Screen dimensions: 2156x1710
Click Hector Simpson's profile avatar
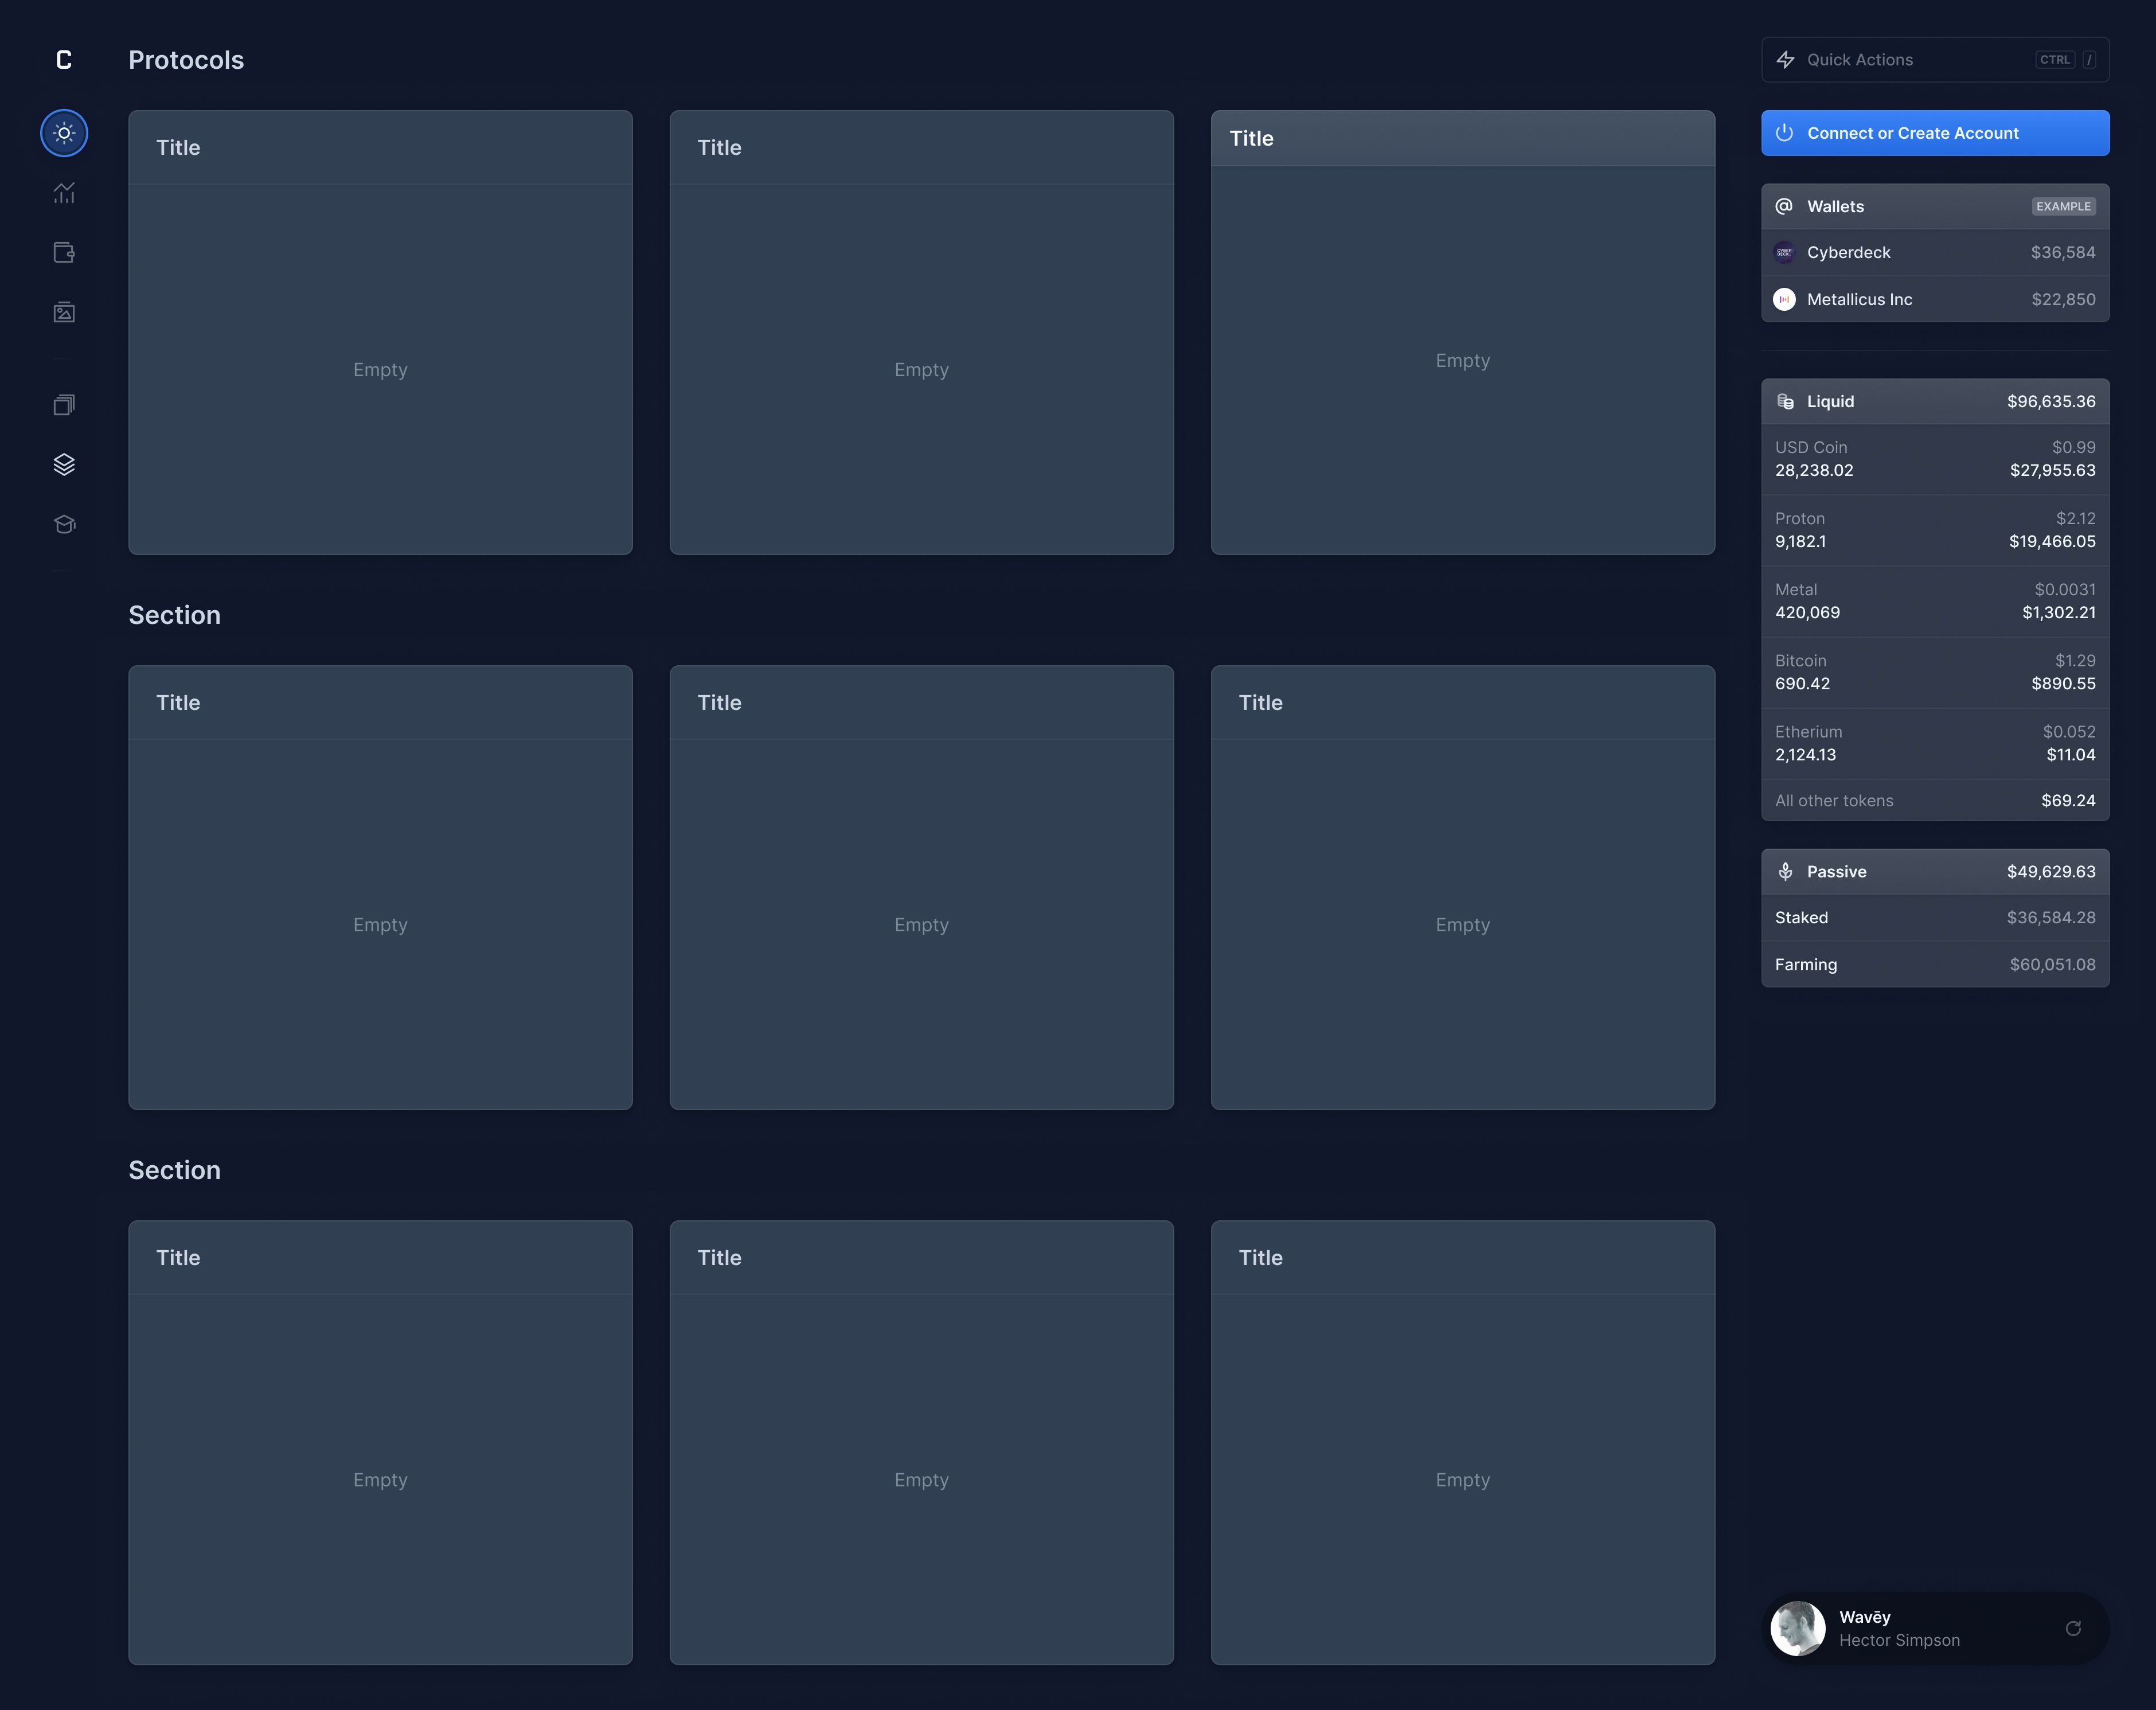(1798, 1628)
